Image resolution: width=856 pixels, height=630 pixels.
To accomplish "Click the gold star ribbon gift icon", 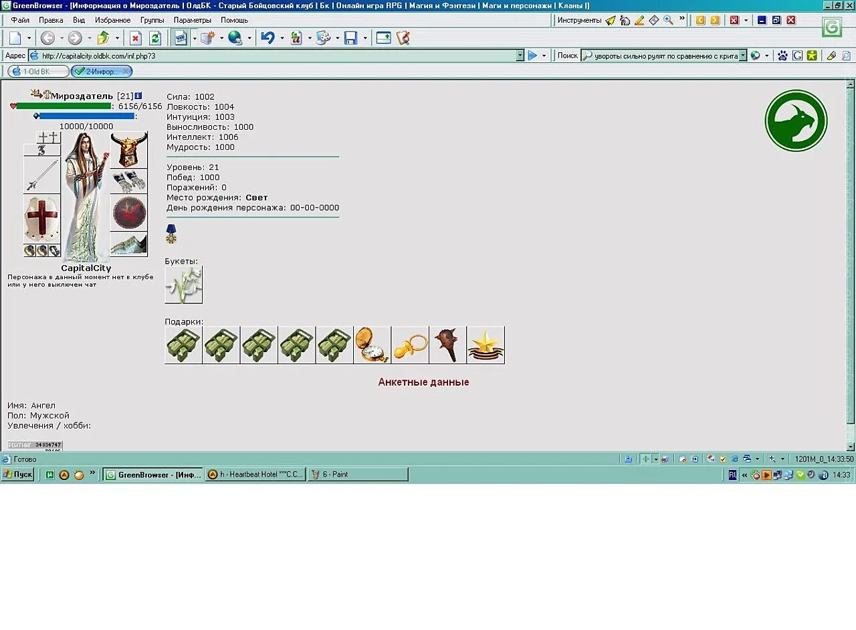I will pyautogui.click(x=486, y=345).
